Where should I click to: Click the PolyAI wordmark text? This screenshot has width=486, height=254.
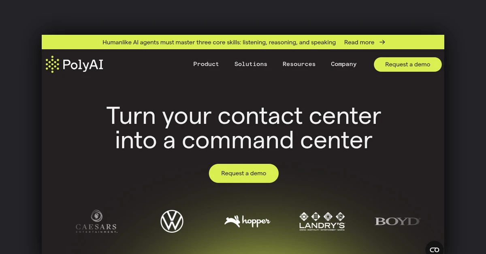(x=83, y=65)
